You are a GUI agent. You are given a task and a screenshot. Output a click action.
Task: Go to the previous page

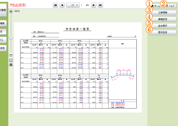point(62,5)
